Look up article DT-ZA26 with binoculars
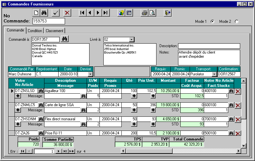Viewport: 255px width, 161px height. pyautogui.click(x=41, y=133)
